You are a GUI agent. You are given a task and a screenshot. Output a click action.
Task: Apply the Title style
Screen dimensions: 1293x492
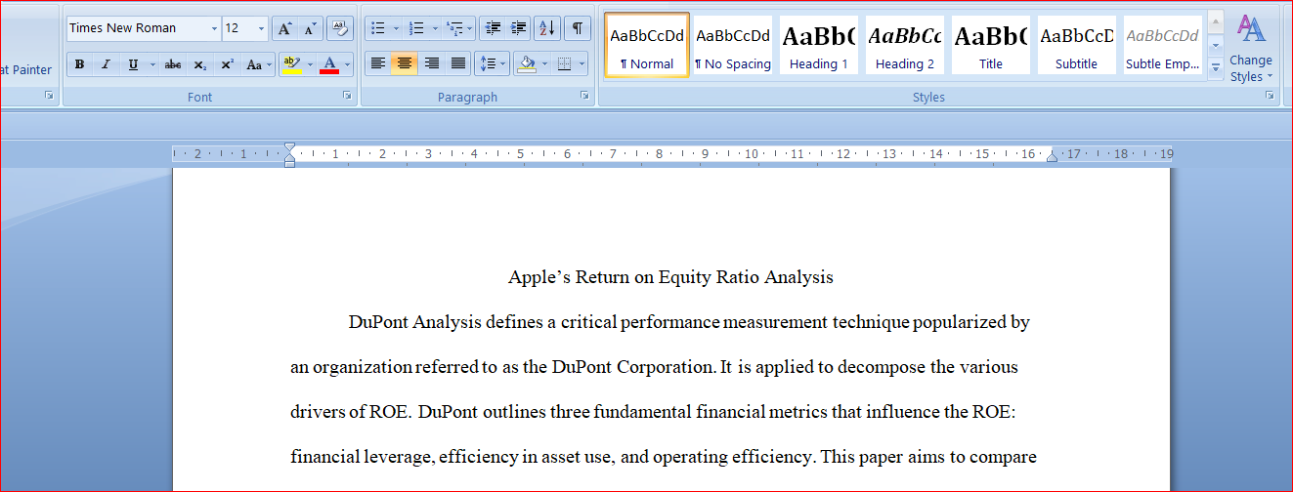pyautogui.click(x=991, y=45)
